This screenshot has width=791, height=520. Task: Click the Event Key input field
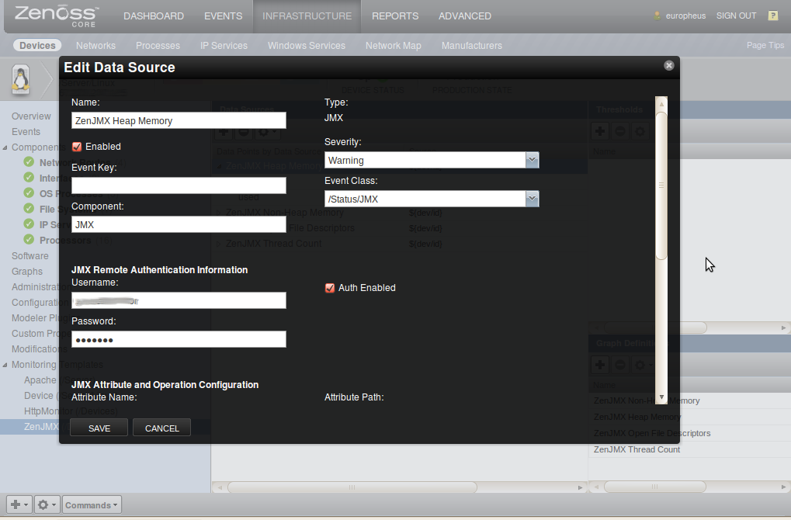pos(179,185)
